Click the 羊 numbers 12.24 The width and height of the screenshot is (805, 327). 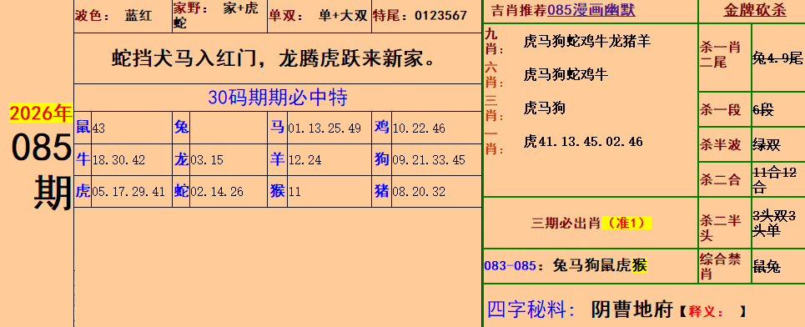pyautogui.click(x=305, y=160)
